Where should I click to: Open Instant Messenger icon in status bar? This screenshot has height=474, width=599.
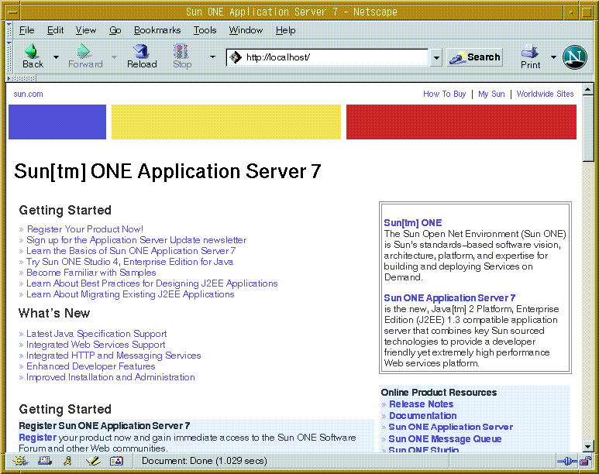[68, 461]
